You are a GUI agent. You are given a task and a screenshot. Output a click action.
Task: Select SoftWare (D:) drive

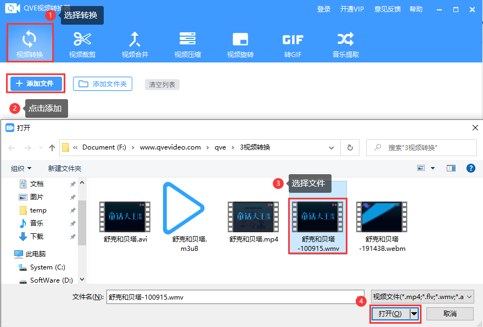coord(51,280)
